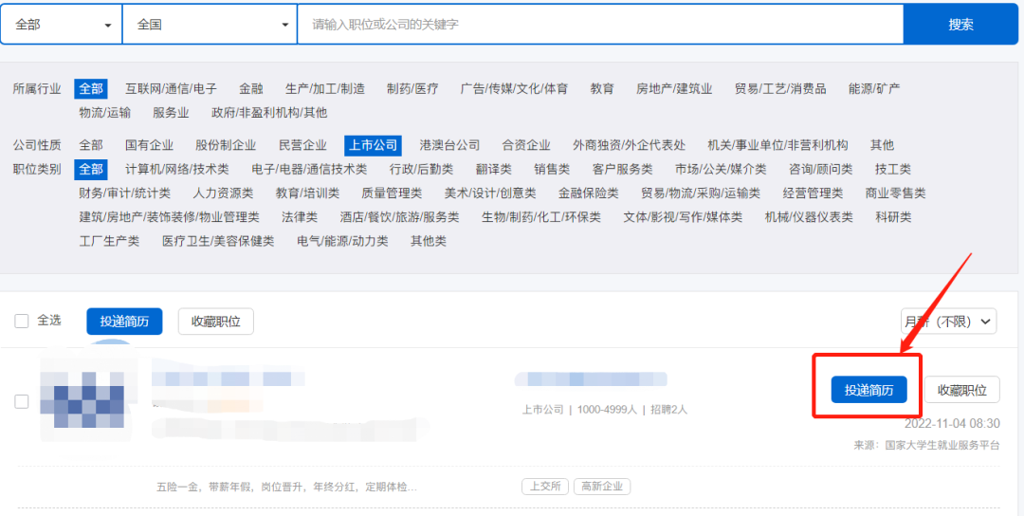Screen dimensions: 1024x516
Task: Filter by 广告/传媒/文化/体育 industry
Action: coord(514,89)
